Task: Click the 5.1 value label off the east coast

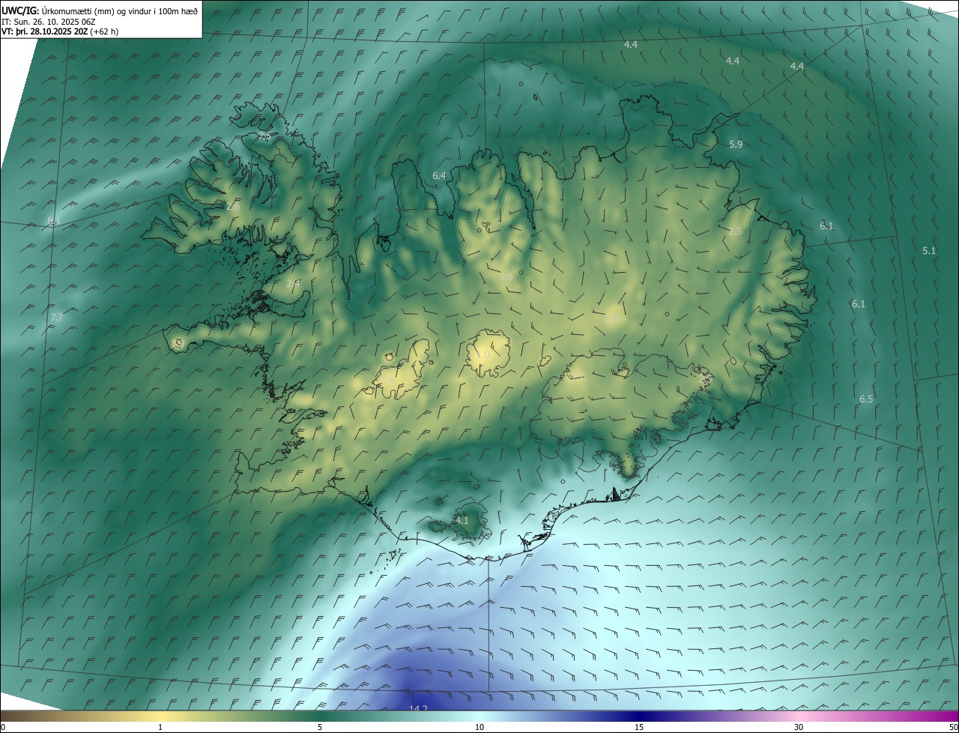Action: point(929,250)
